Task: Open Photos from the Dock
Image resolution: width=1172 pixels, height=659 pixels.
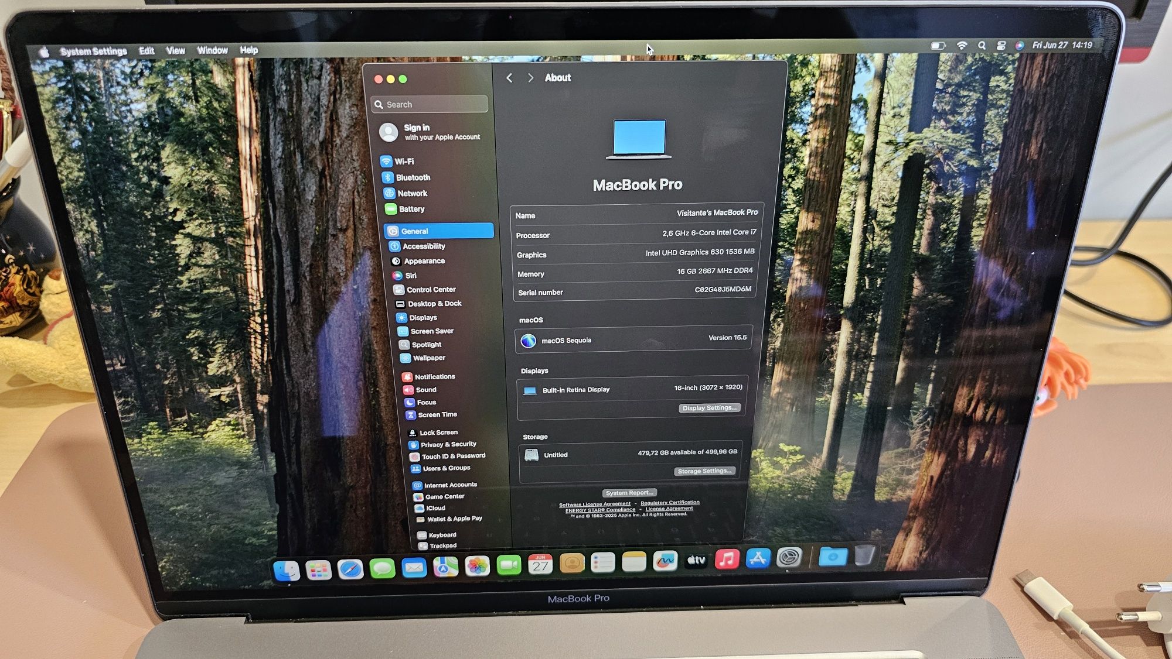Action: click(477, 566)
